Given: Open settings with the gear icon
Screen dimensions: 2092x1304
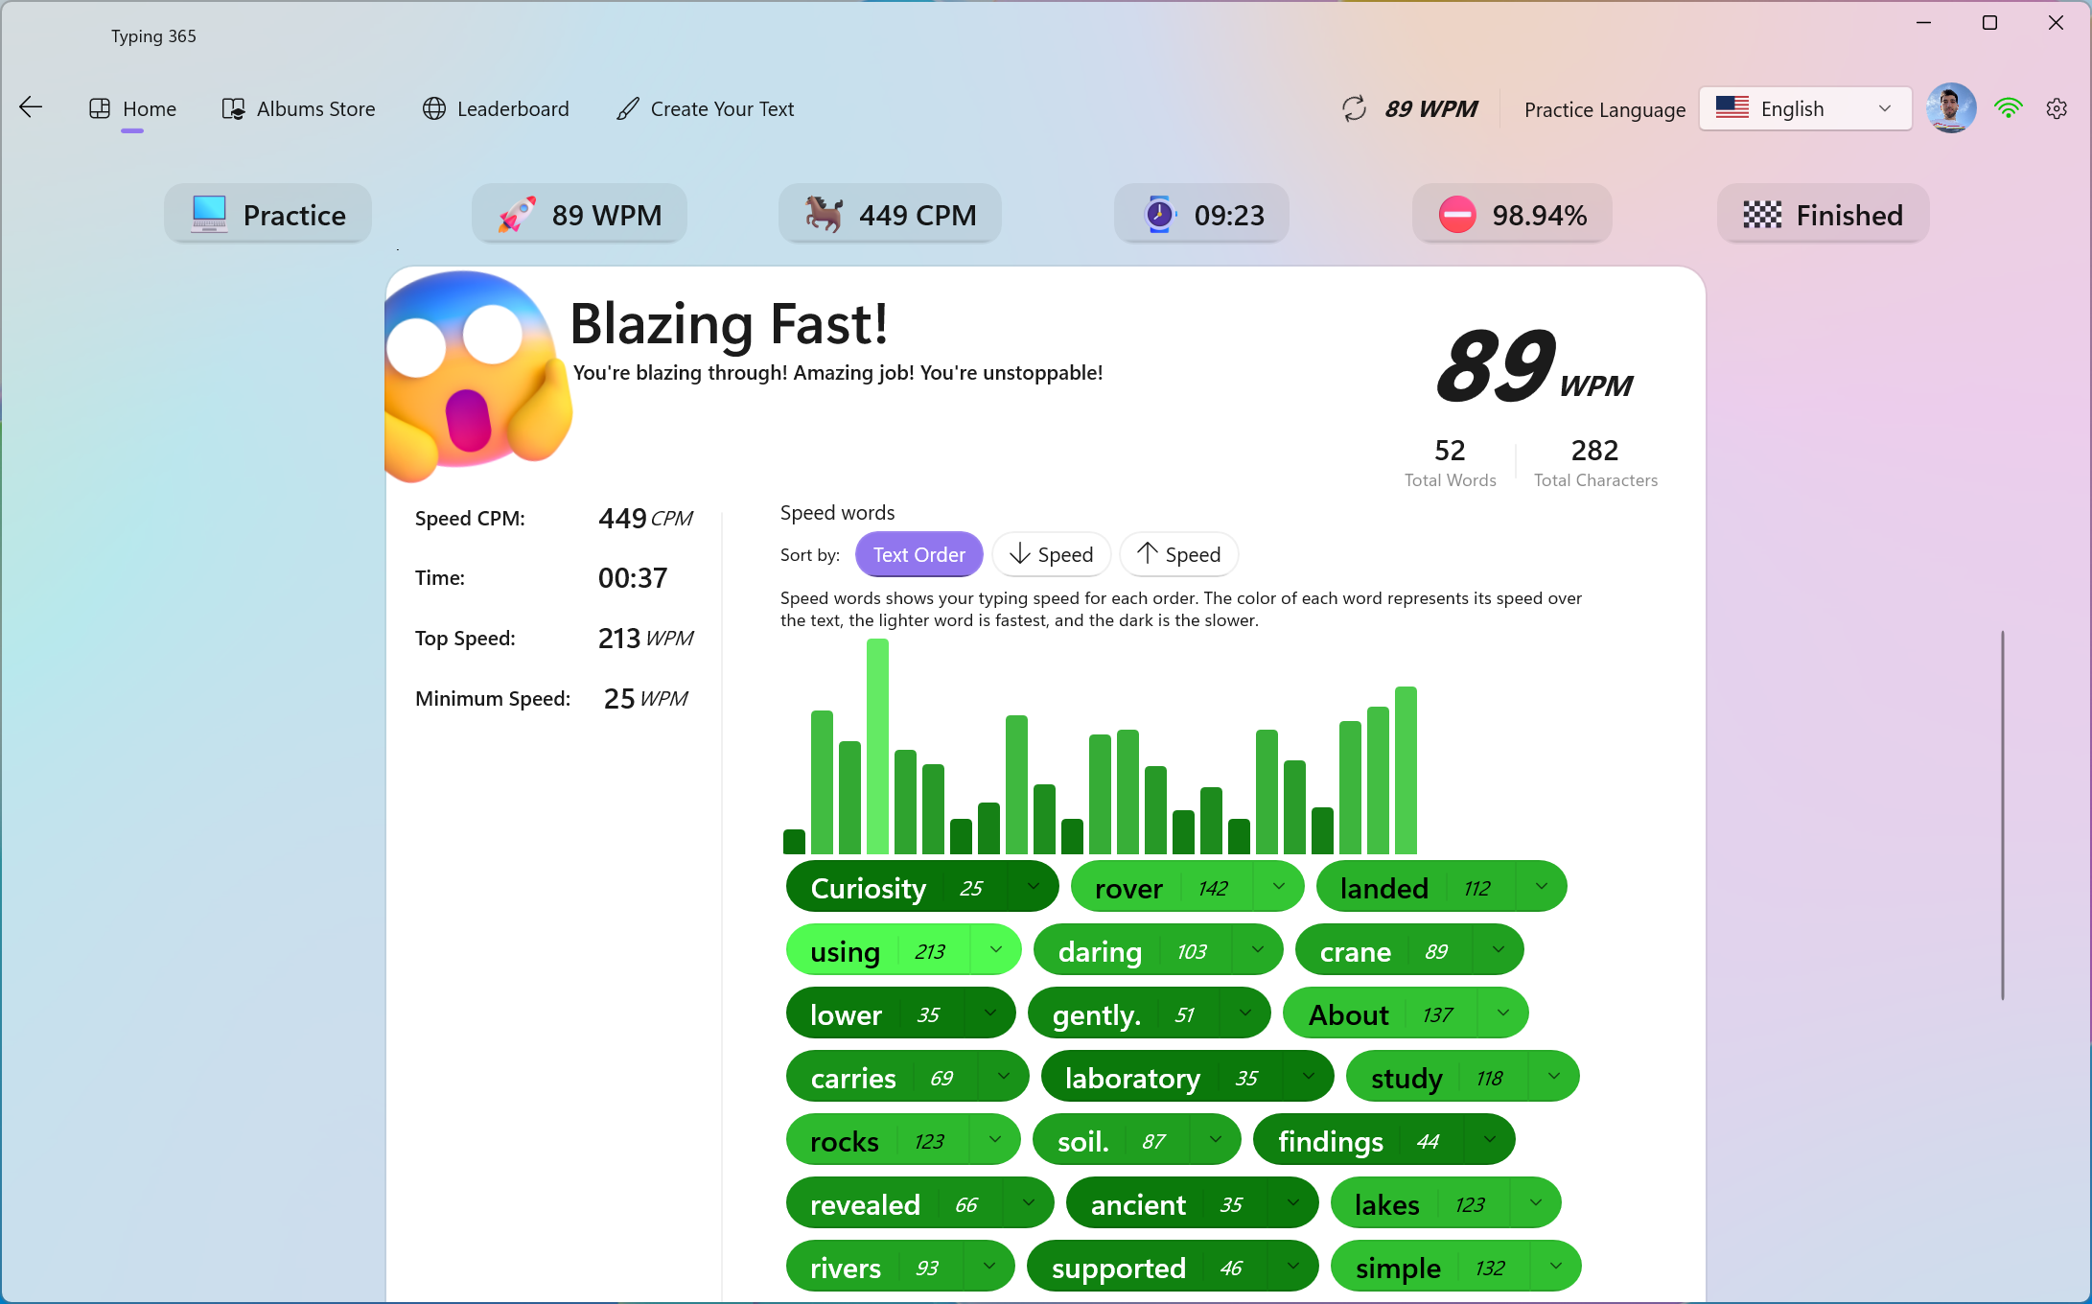Looking at the screenshot, I should point(2057,108).
